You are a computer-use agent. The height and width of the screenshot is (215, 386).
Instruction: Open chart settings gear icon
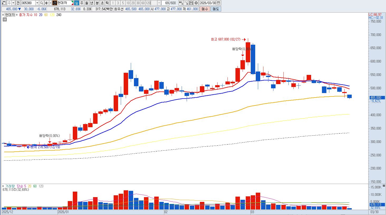click(196, 3)
